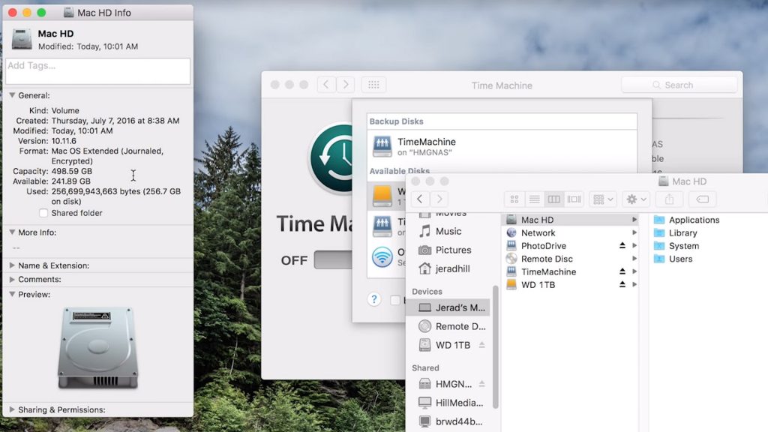The height and width of the screenshot is (432, 768).
Task: Select WD 1TB in Finder column list
Action: 571,284
